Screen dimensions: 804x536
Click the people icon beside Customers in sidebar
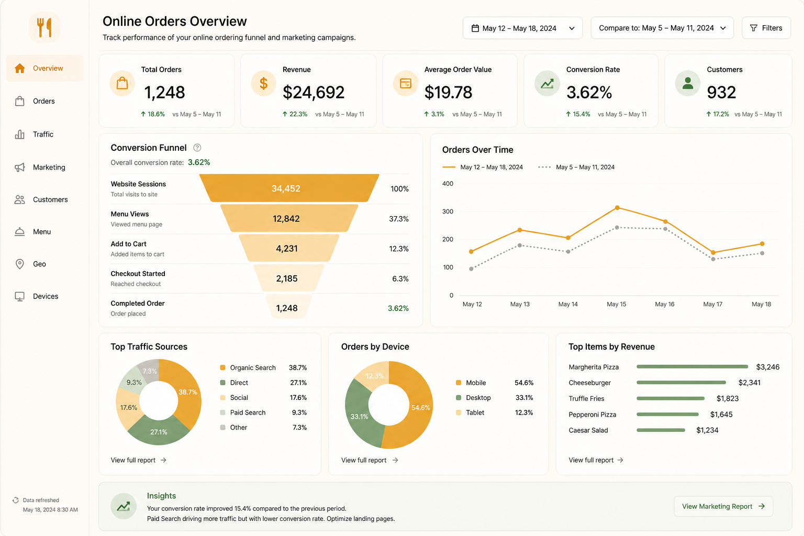pyautogui.click(x=20, y=199)
